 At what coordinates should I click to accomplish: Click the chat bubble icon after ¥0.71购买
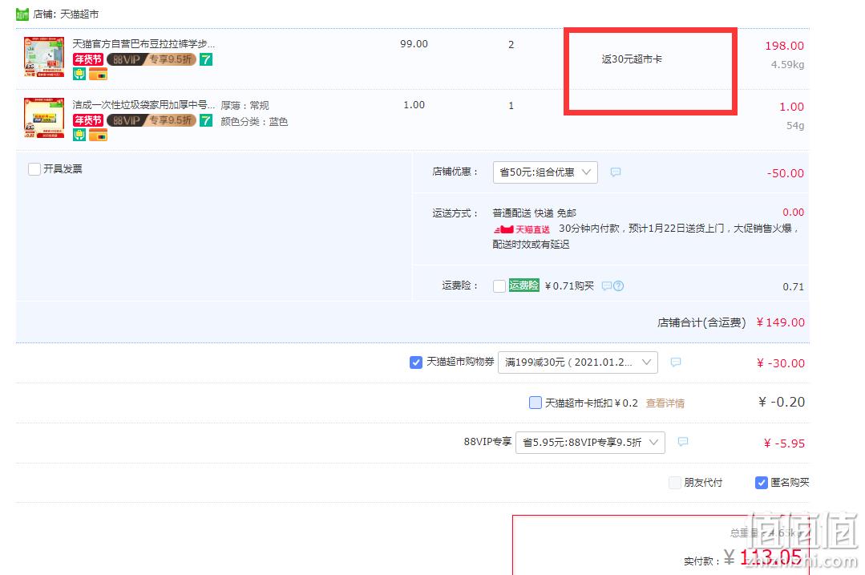(607, 285)
